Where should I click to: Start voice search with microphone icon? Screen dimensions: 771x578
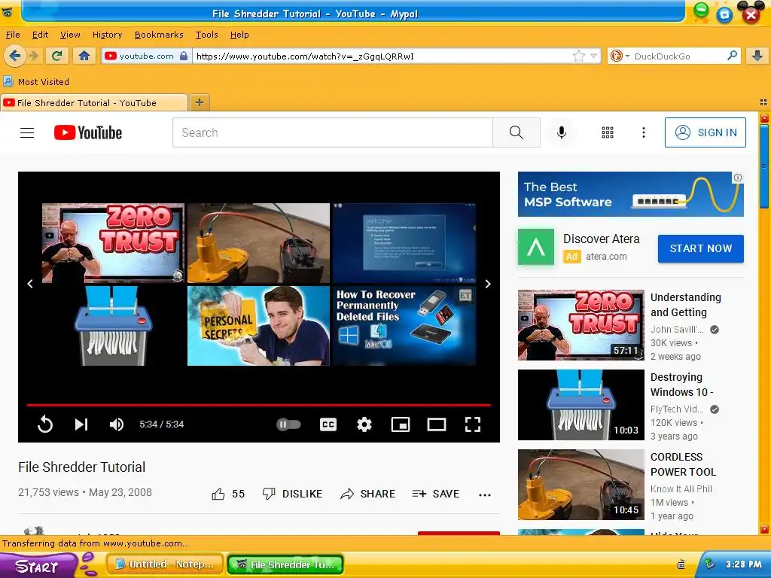[562, 132]
